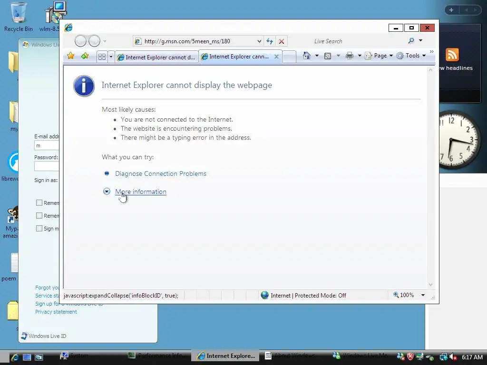Image resolution: width=487 pixels, height=365 pixels.
Task: Click the Password field in Windows Live window
Action: (47, 166)
